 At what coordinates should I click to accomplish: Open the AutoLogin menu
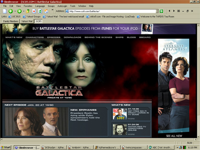(62, 6)
